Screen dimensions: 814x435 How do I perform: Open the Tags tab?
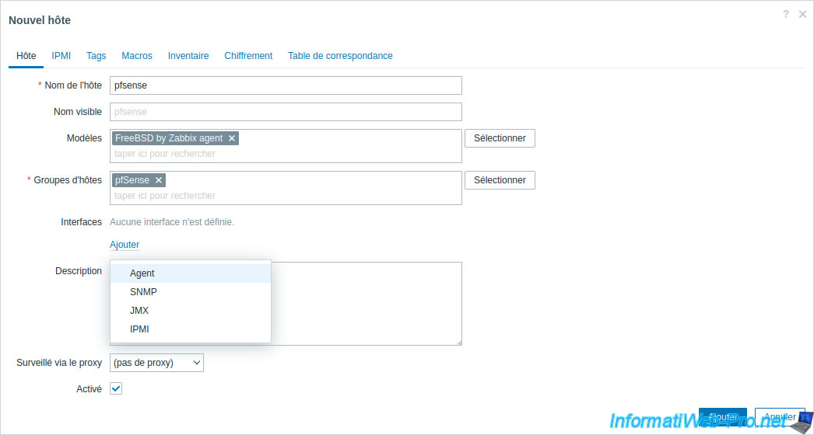[x=96, y=56]
